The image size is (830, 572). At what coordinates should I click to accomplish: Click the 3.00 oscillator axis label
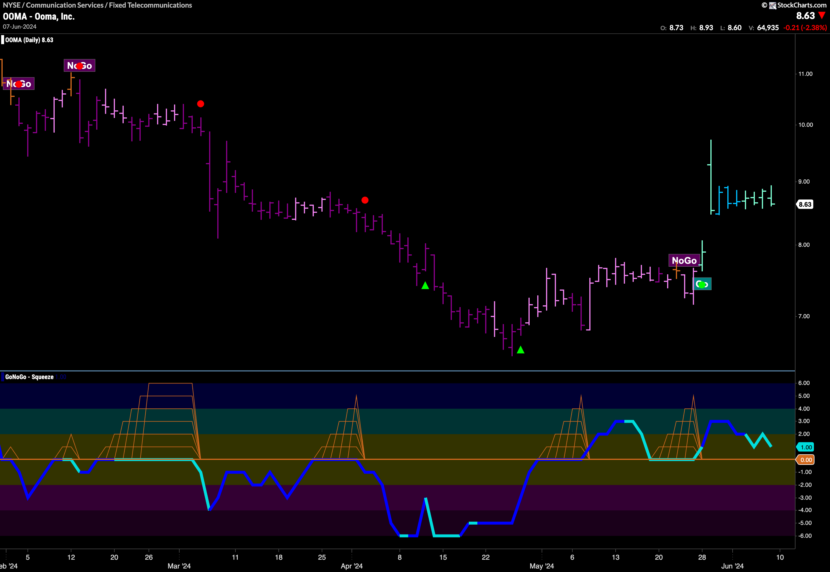(804, 421)
